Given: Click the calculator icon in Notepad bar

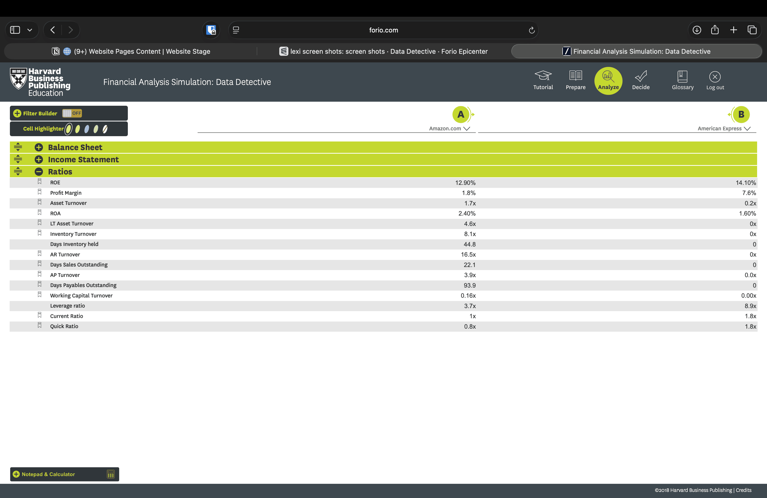Looking at the screenshot, I should 111,474.
